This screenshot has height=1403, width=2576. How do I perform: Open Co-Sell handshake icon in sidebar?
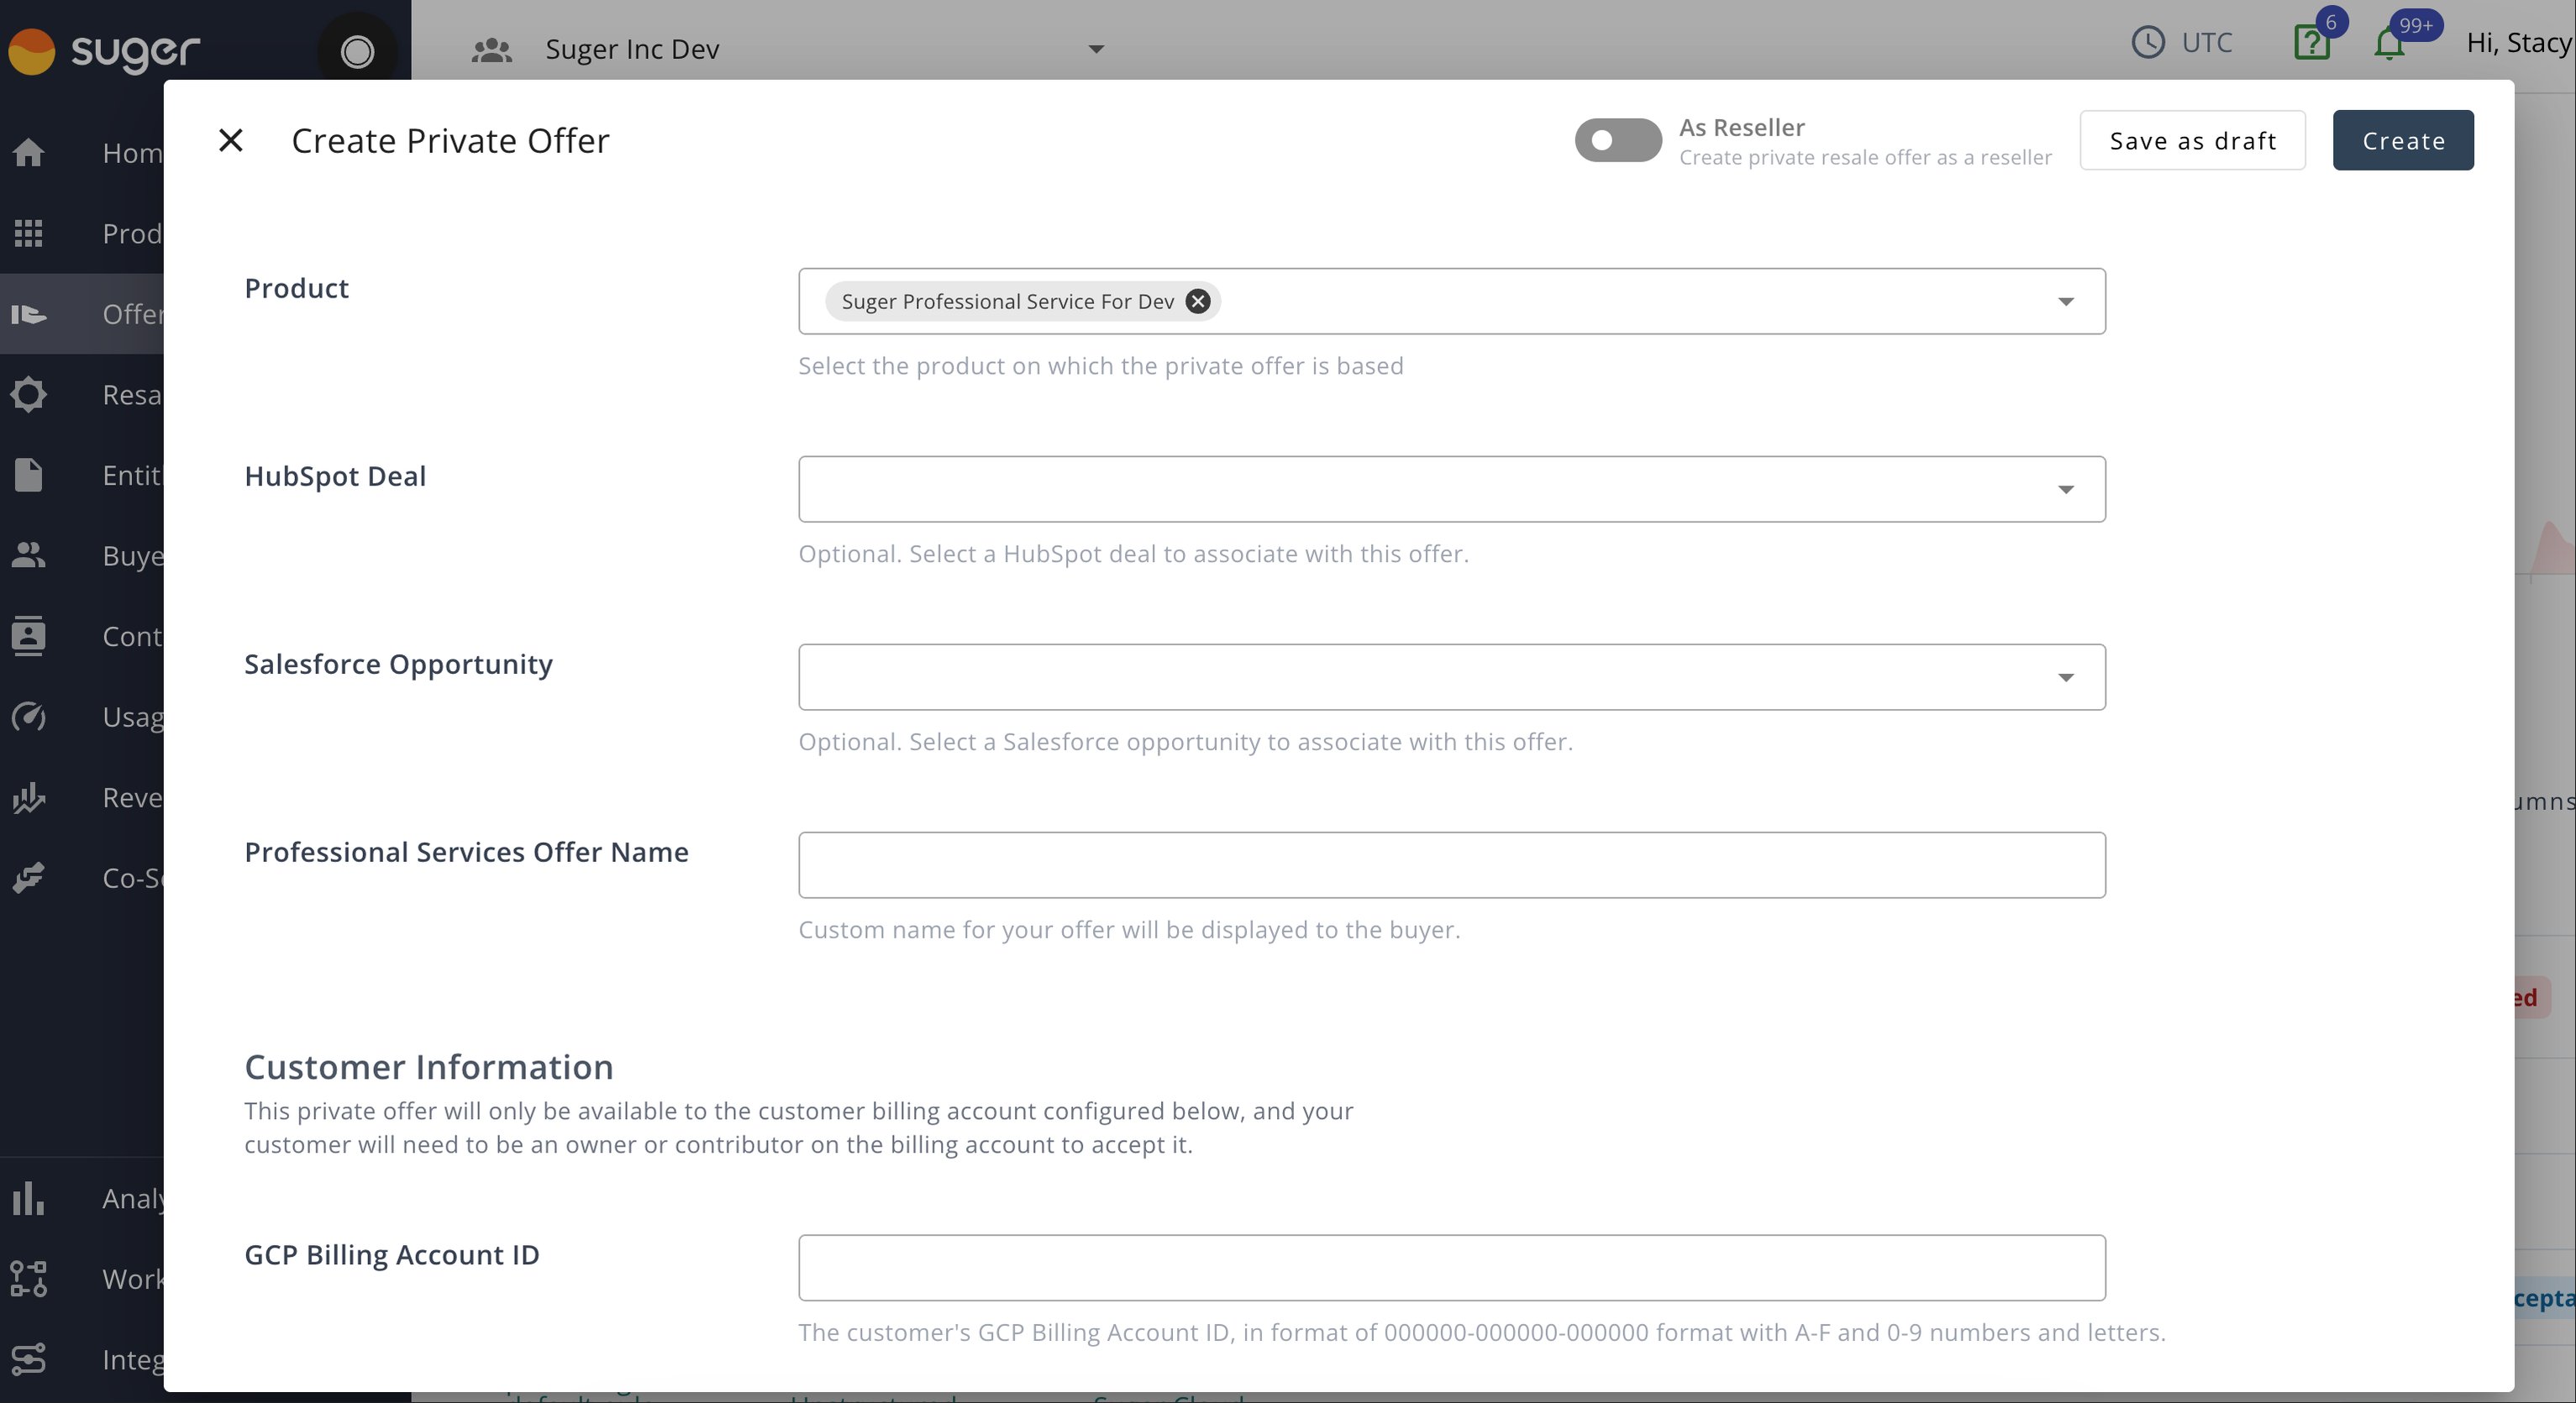28,878
